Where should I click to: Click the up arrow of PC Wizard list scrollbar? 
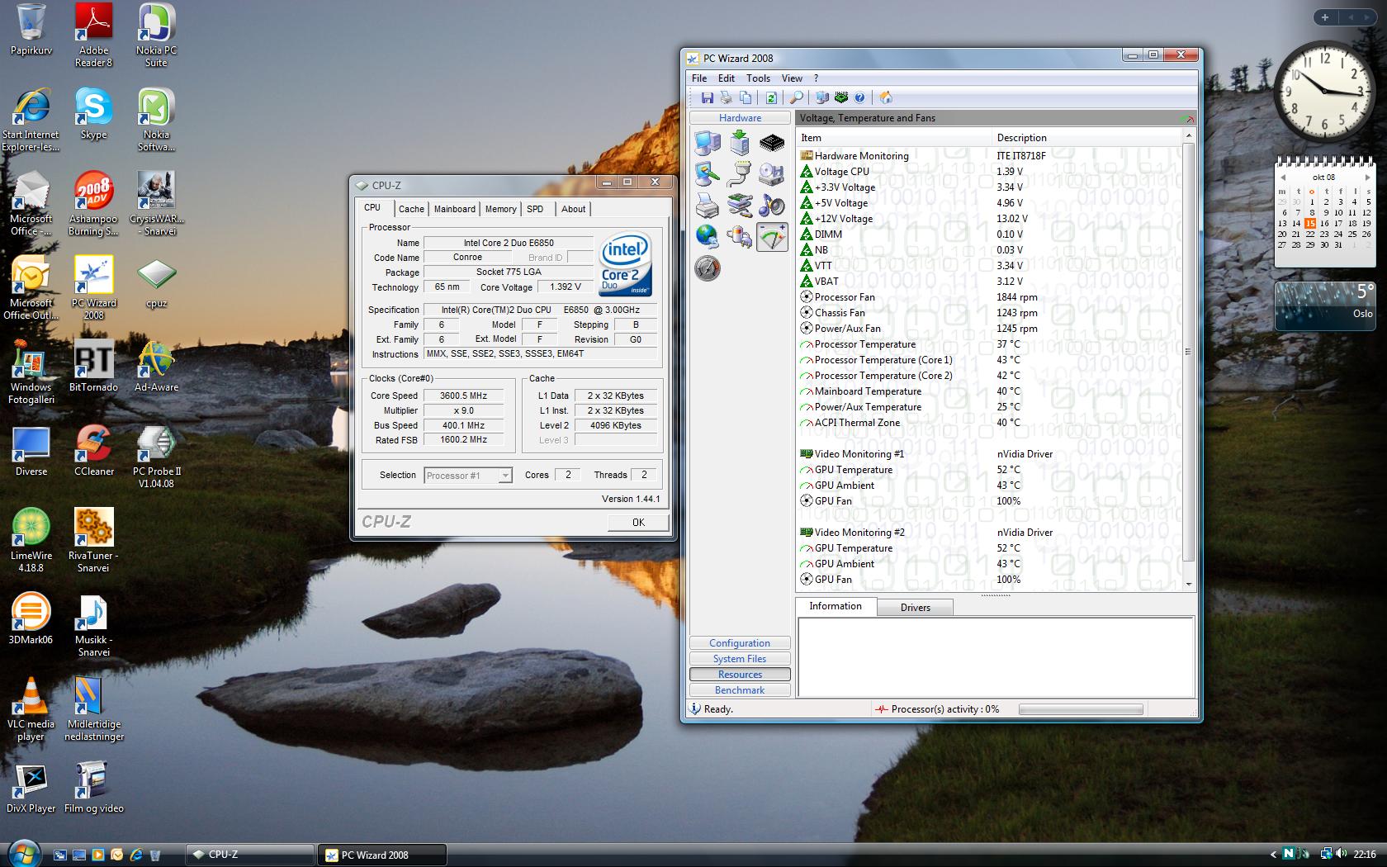click(x=1189, y=136)
